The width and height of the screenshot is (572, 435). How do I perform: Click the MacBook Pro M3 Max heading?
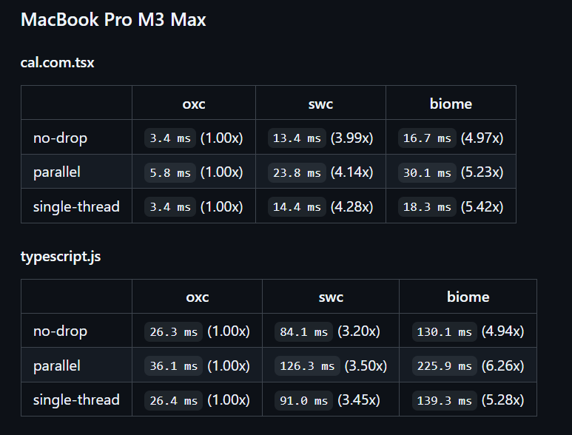pos(113,19)
